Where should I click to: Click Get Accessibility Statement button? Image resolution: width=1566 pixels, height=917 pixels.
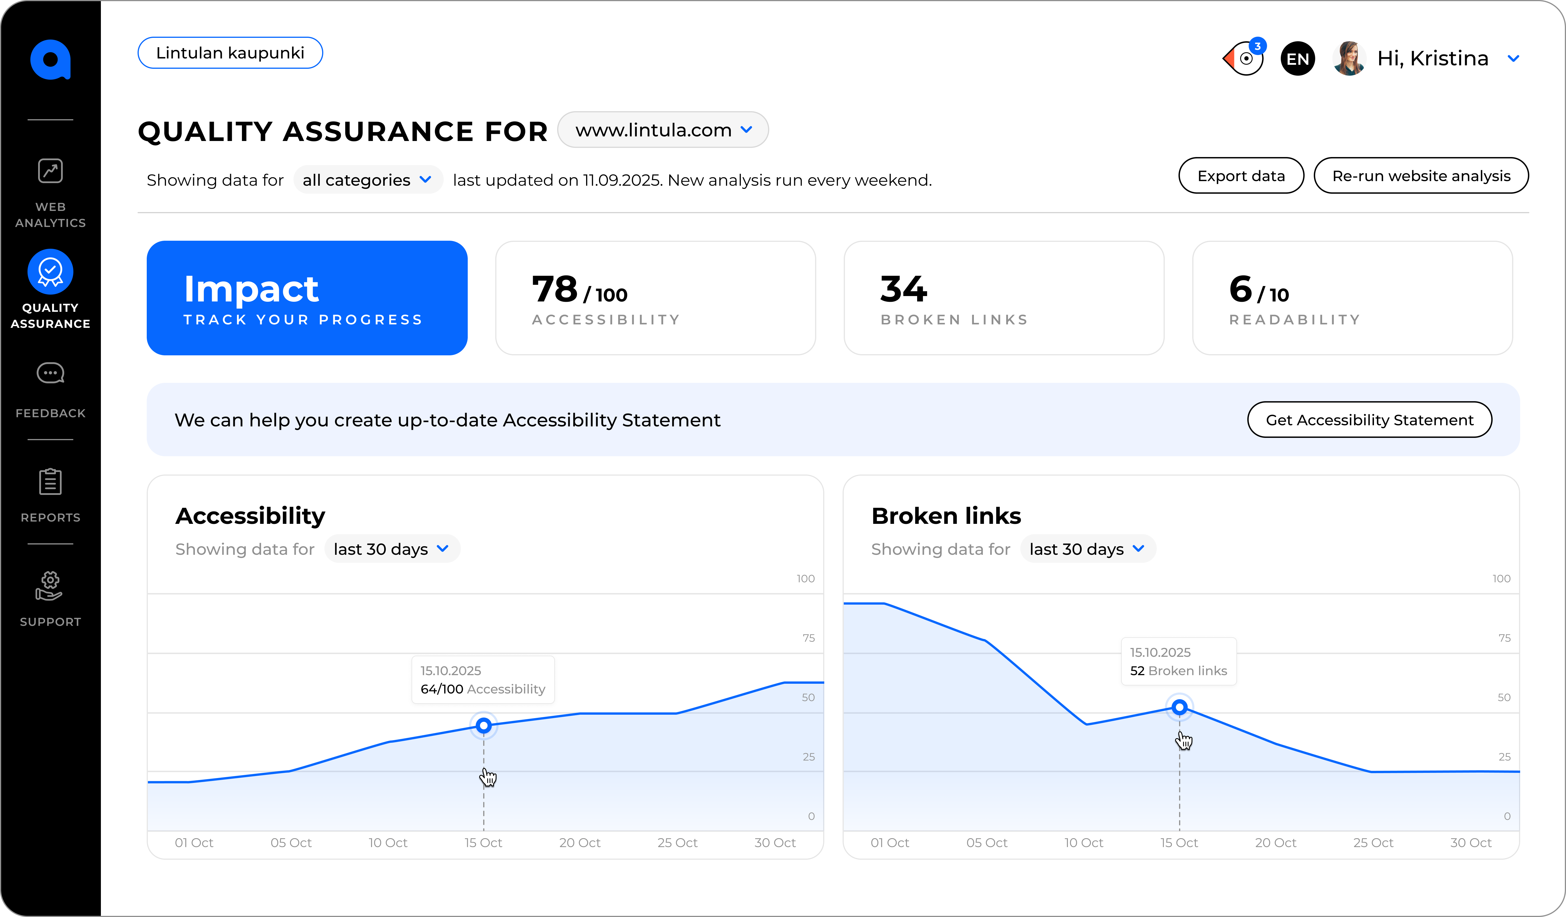[1369, 420]
